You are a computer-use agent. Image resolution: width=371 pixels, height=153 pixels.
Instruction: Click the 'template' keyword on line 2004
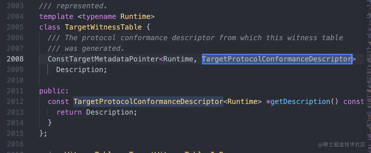click(x=56, y=17)
